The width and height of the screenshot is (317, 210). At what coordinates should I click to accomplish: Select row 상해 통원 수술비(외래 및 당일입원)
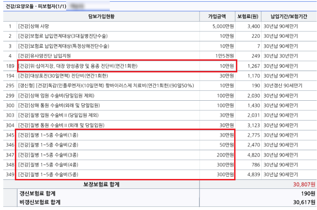(160, 105)
